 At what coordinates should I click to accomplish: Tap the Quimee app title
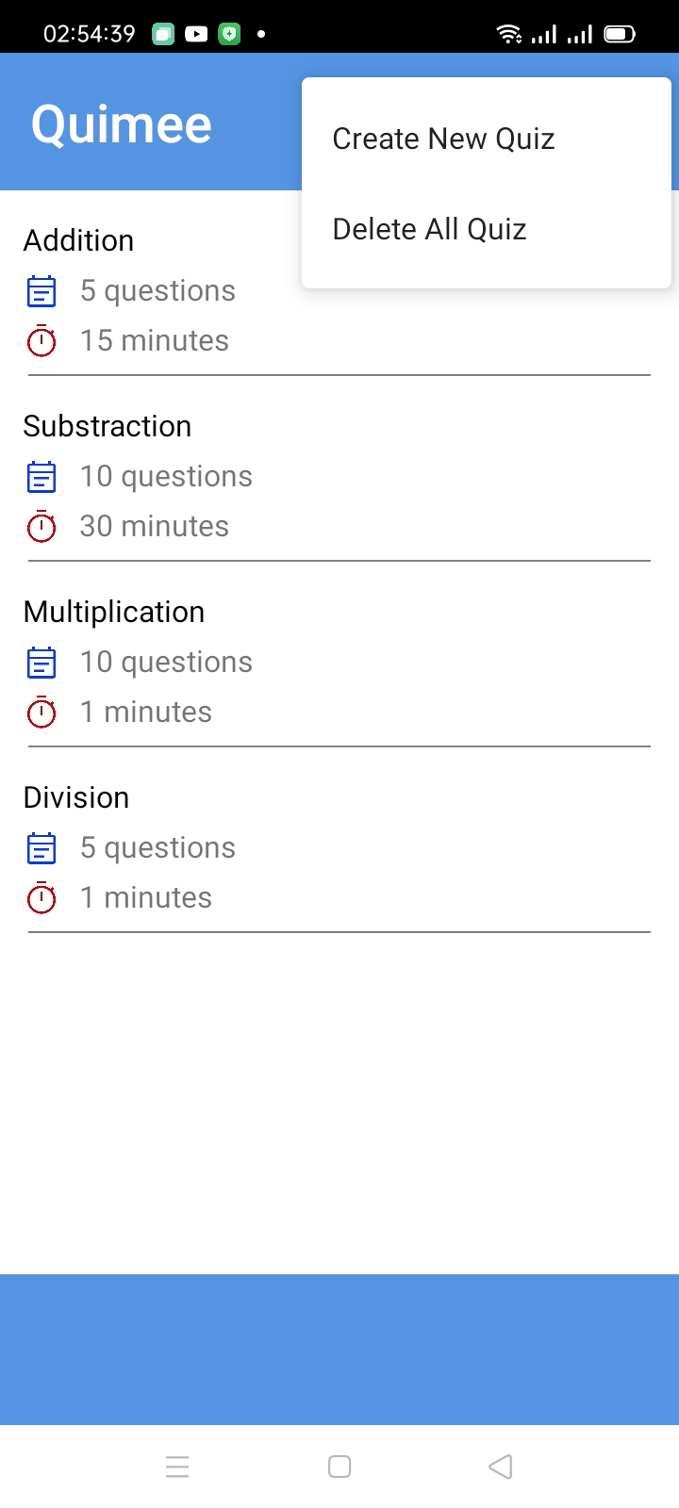pyautogui.click(x=122, y=125)
